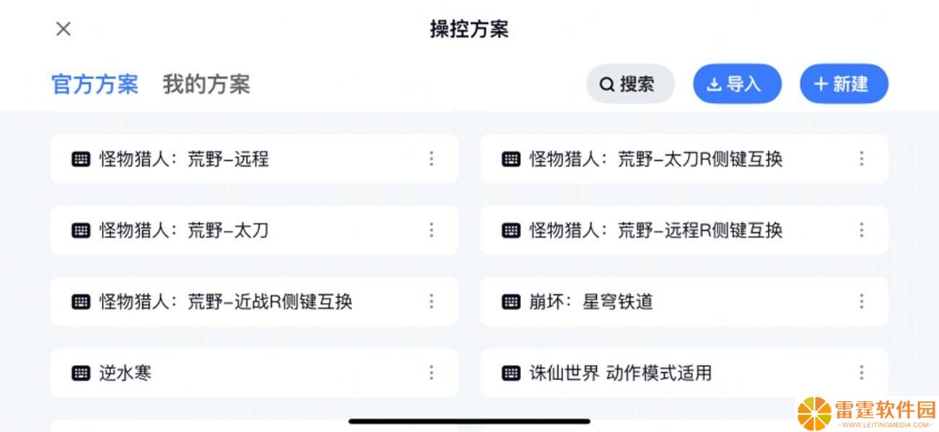Screen dimensions: 939x432
Task: Select 怪物猎人：荒野-远程 scheme
Action: 254,159
